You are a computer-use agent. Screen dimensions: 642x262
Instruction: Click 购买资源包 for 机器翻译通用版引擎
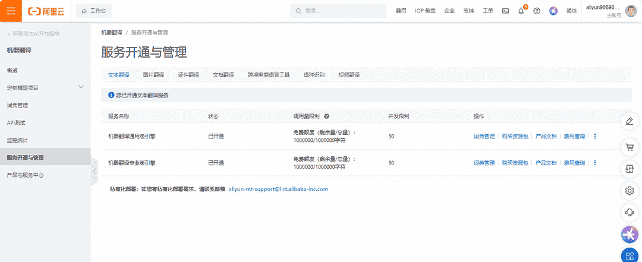tap(515, 137)
